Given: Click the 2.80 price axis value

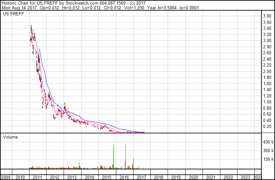Looking at the screenshot, I should [x=267, y=47].
